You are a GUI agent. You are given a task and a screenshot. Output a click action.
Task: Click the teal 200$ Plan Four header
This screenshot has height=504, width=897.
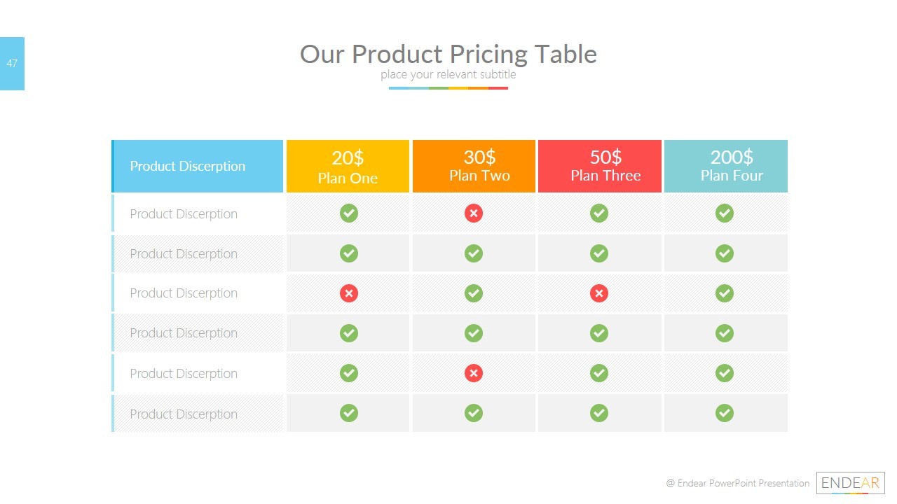pyautogui.click(x=725, y=167)
